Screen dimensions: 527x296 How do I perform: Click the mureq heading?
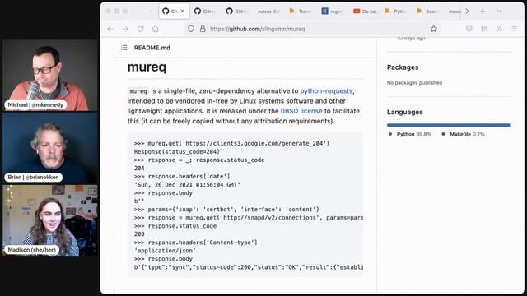coord(147,67)
